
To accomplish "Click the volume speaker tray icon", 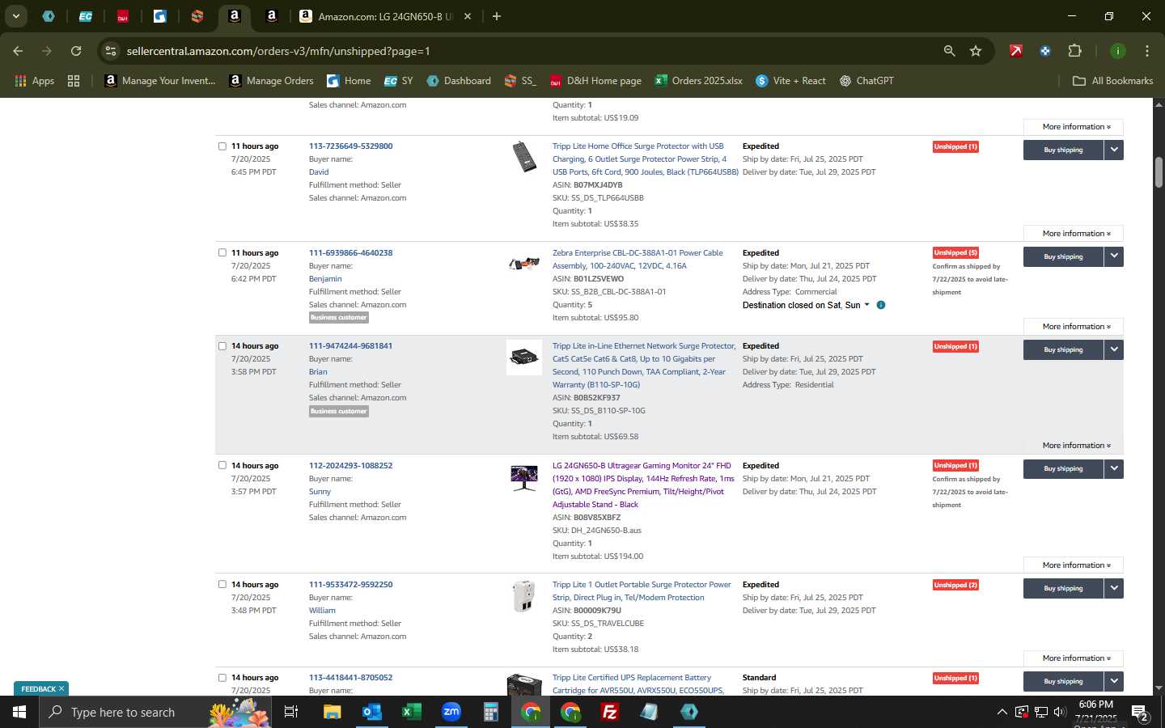I will tap(1060, 712).
